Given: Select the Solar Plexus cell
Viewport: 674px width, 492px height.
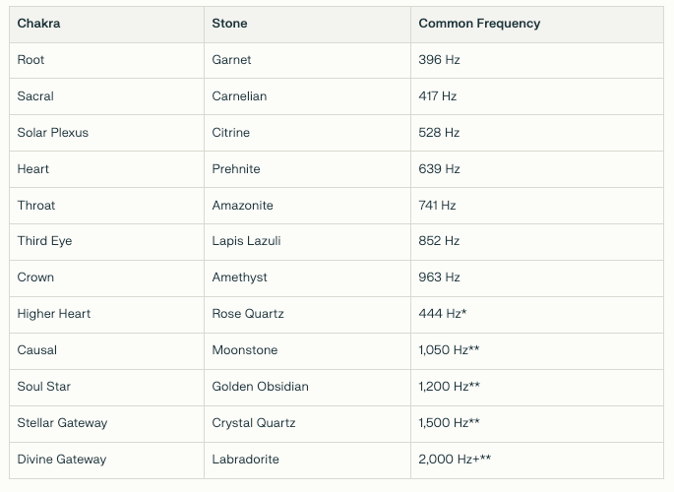Looking at the screenshot, I should tap(53, 133).
